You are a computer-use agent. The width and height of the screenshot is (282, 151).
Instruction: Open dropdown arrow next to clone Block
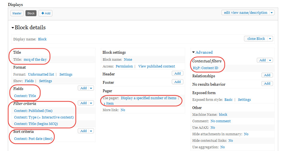click(270, 38)
